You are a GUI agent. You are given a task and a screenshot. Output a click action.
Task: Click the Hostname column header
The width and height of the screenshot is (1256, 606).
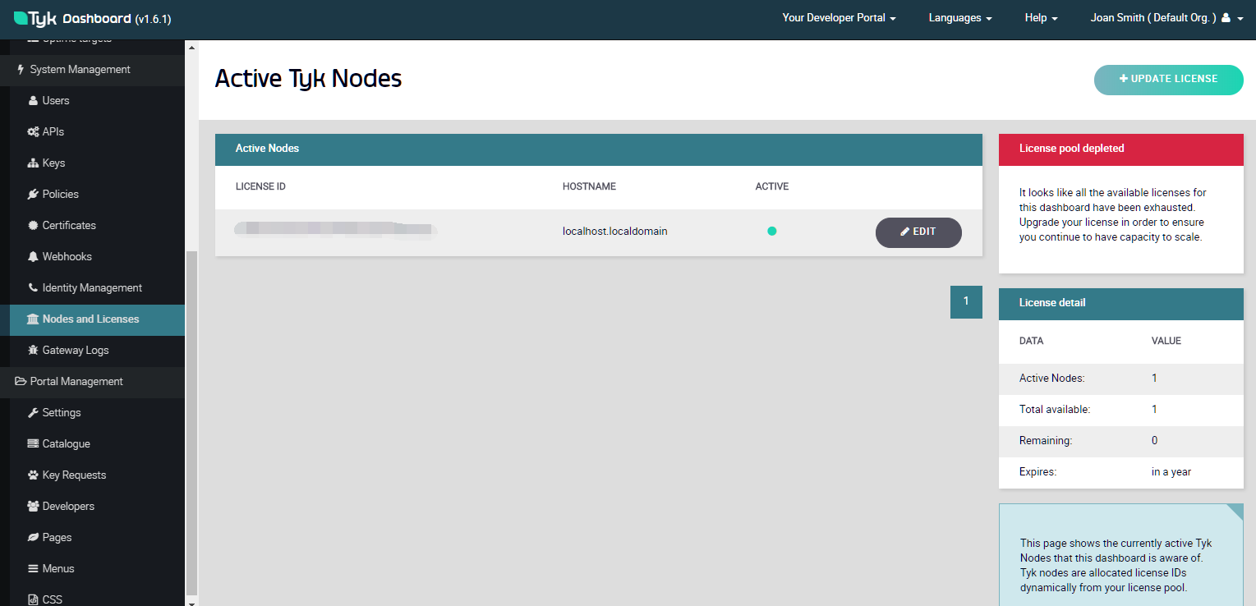point(589,187)
